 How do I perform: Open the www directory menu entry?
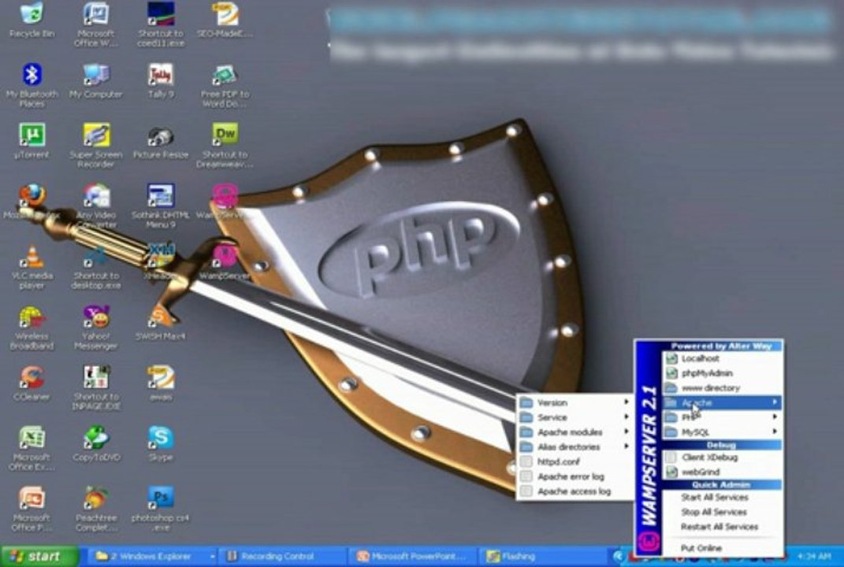[x=723, y=388]
